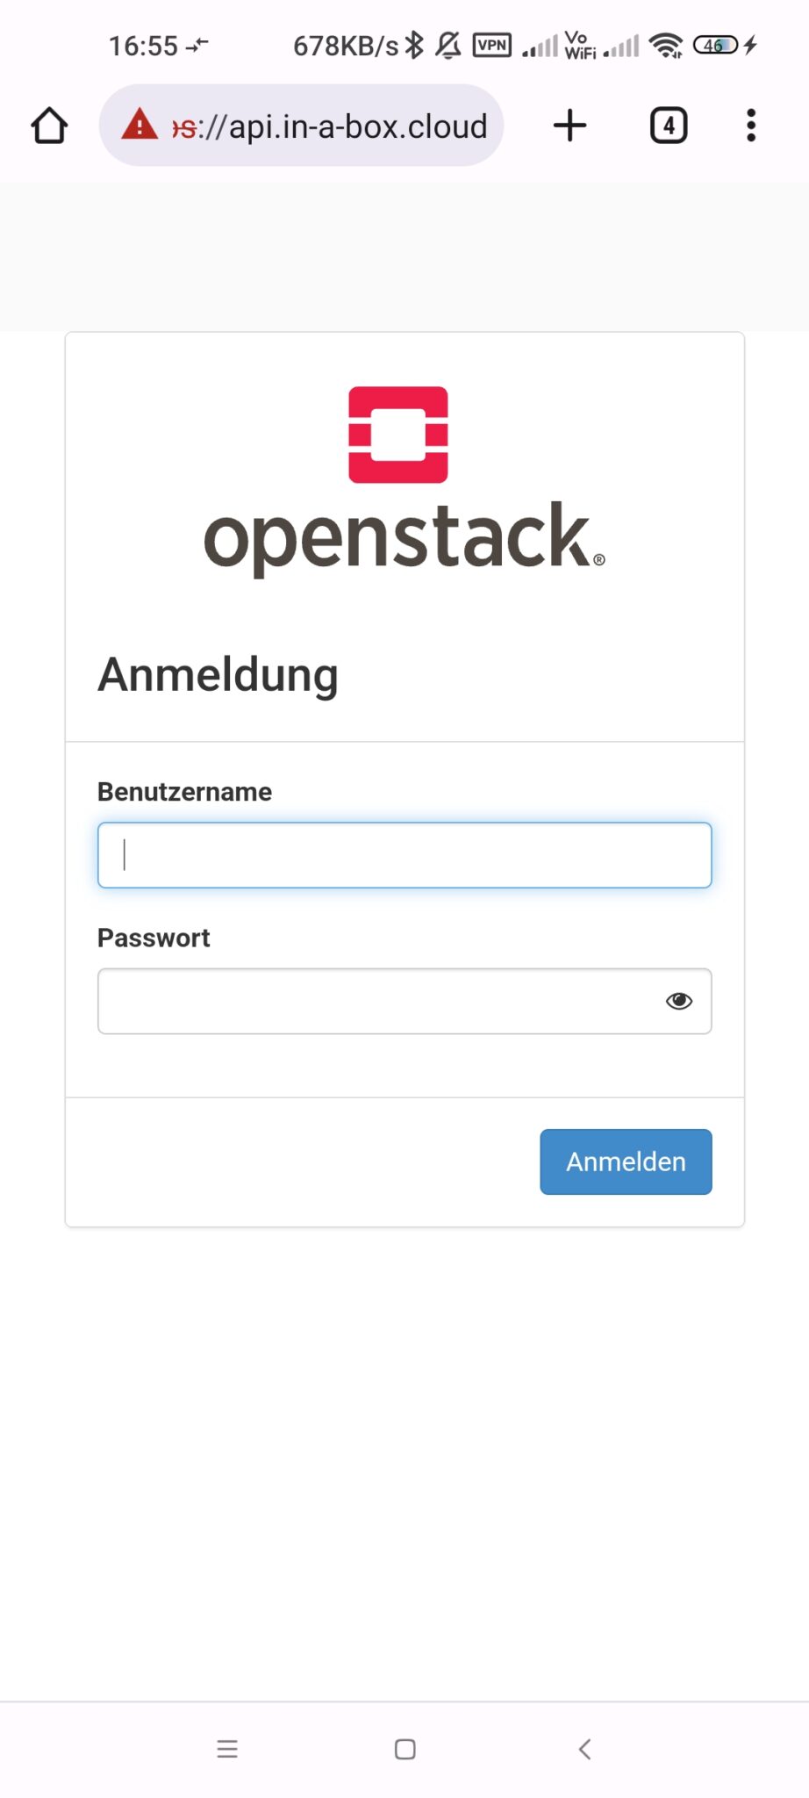This screenshot has width=809, height=1798.
Task: Focus the Passwort input field
Action: pyautogui.click(x=377, y=1001)
